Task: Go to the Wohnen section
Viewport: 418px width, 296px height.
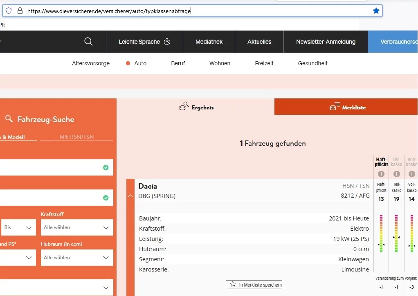Action: pyautogui.click(x=220, y=63)
